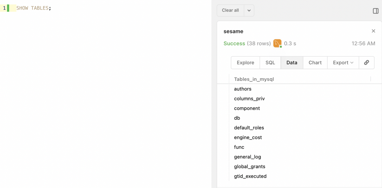Copy the result link via chain icon
382x188 pixels.
tap(366, 62)
